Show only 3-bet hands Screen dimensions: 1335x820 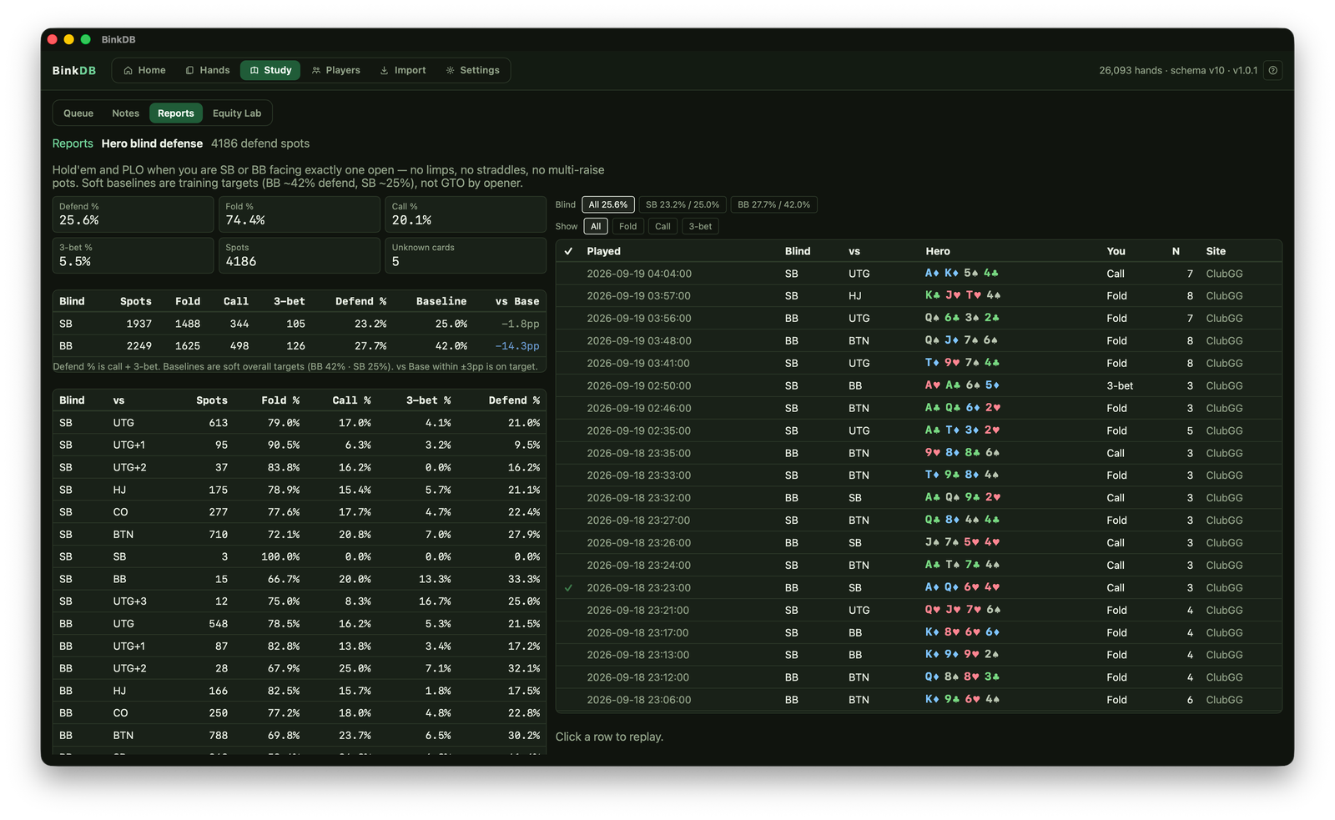[x=701, y=226]
